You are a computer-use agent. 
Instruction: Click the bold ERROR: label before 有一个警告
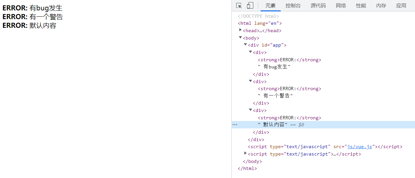pyautogui.click(x=15, y=17)
